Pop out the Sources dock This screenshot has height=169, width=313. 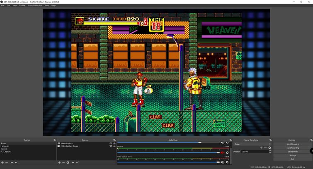click(x=114, y=140)
